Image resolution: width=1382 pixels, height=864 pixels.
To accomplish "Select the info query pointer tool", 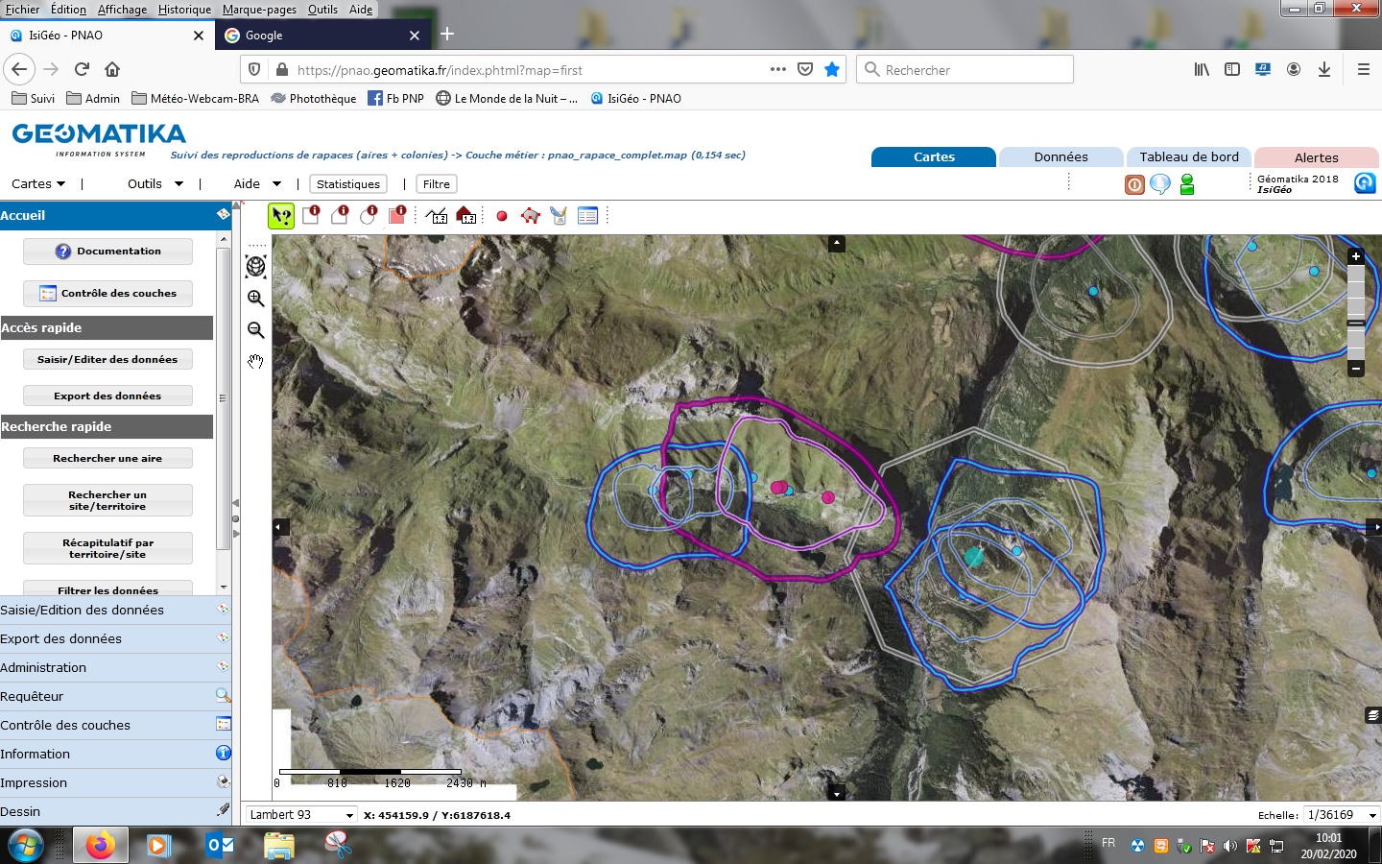I will coord(281,216).
